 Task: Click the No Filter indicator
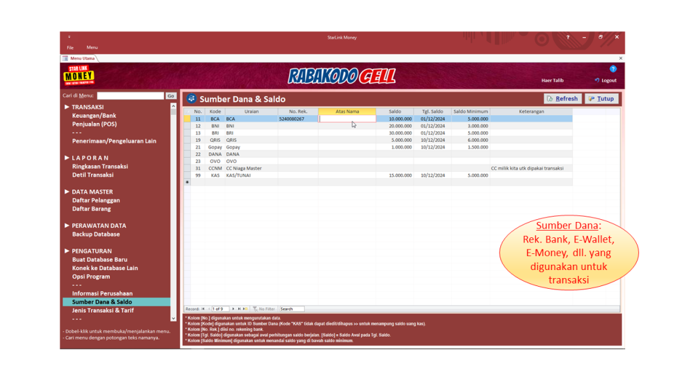264,309
